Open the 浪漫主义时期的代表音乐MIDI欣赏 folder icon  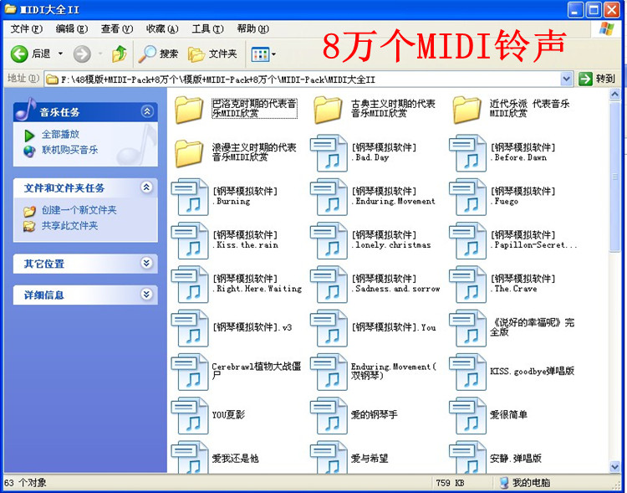[x=189, y=153]
